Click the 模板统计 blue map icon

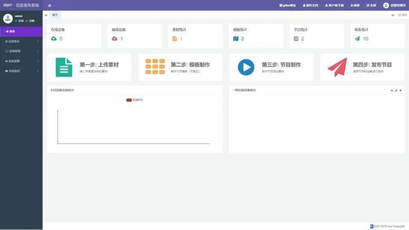(236, 39)
